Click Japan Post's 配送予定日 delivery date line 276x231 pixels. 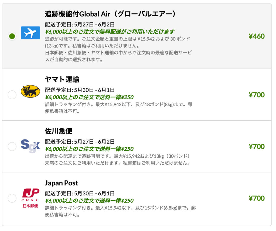pyautogui.click(x=80, y=193)
